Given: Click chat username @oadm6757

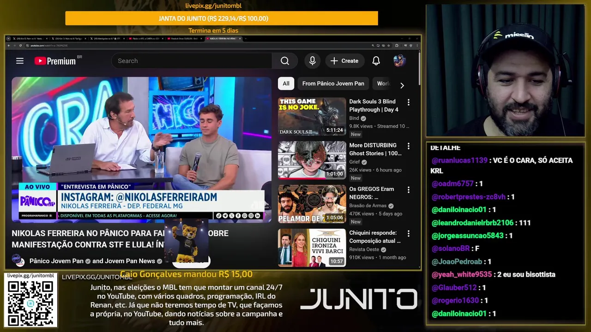Looking at the screenshot, I should [x=452, y=184].
